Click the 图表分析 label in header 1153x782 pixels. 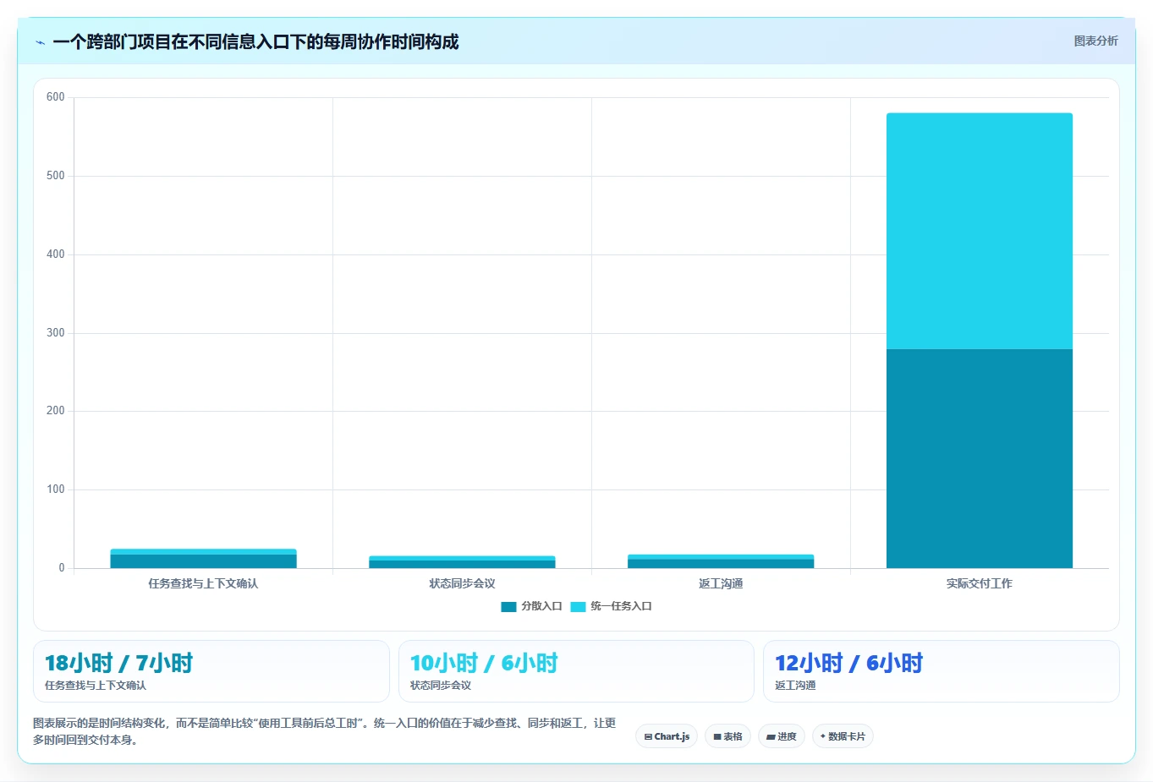1095,41
